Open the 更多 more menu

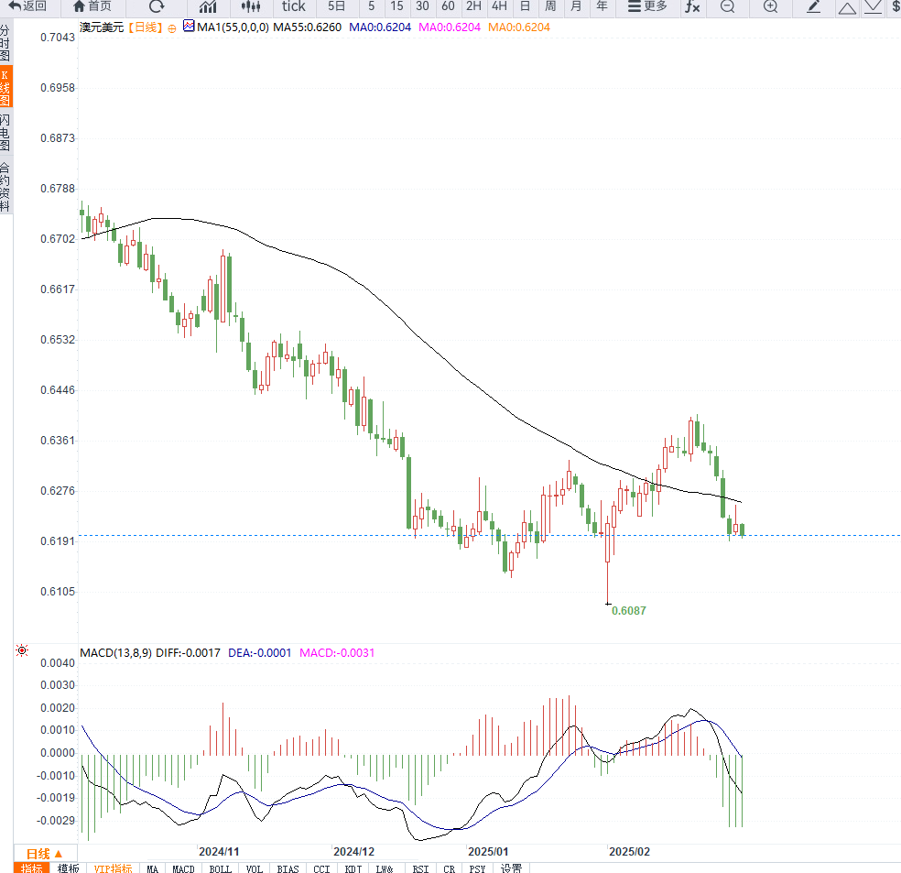648,6
